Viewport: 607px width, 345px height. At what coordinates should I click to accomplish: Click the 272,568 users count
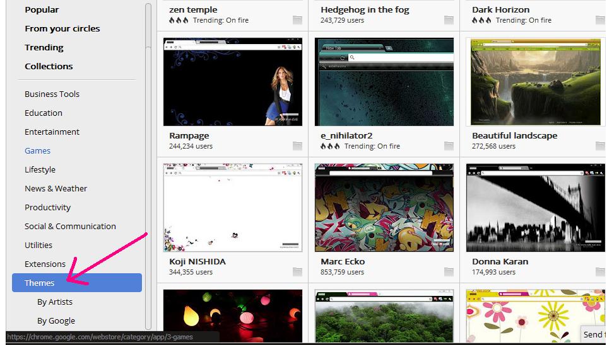pyautogui.click(x=493, y=146)
